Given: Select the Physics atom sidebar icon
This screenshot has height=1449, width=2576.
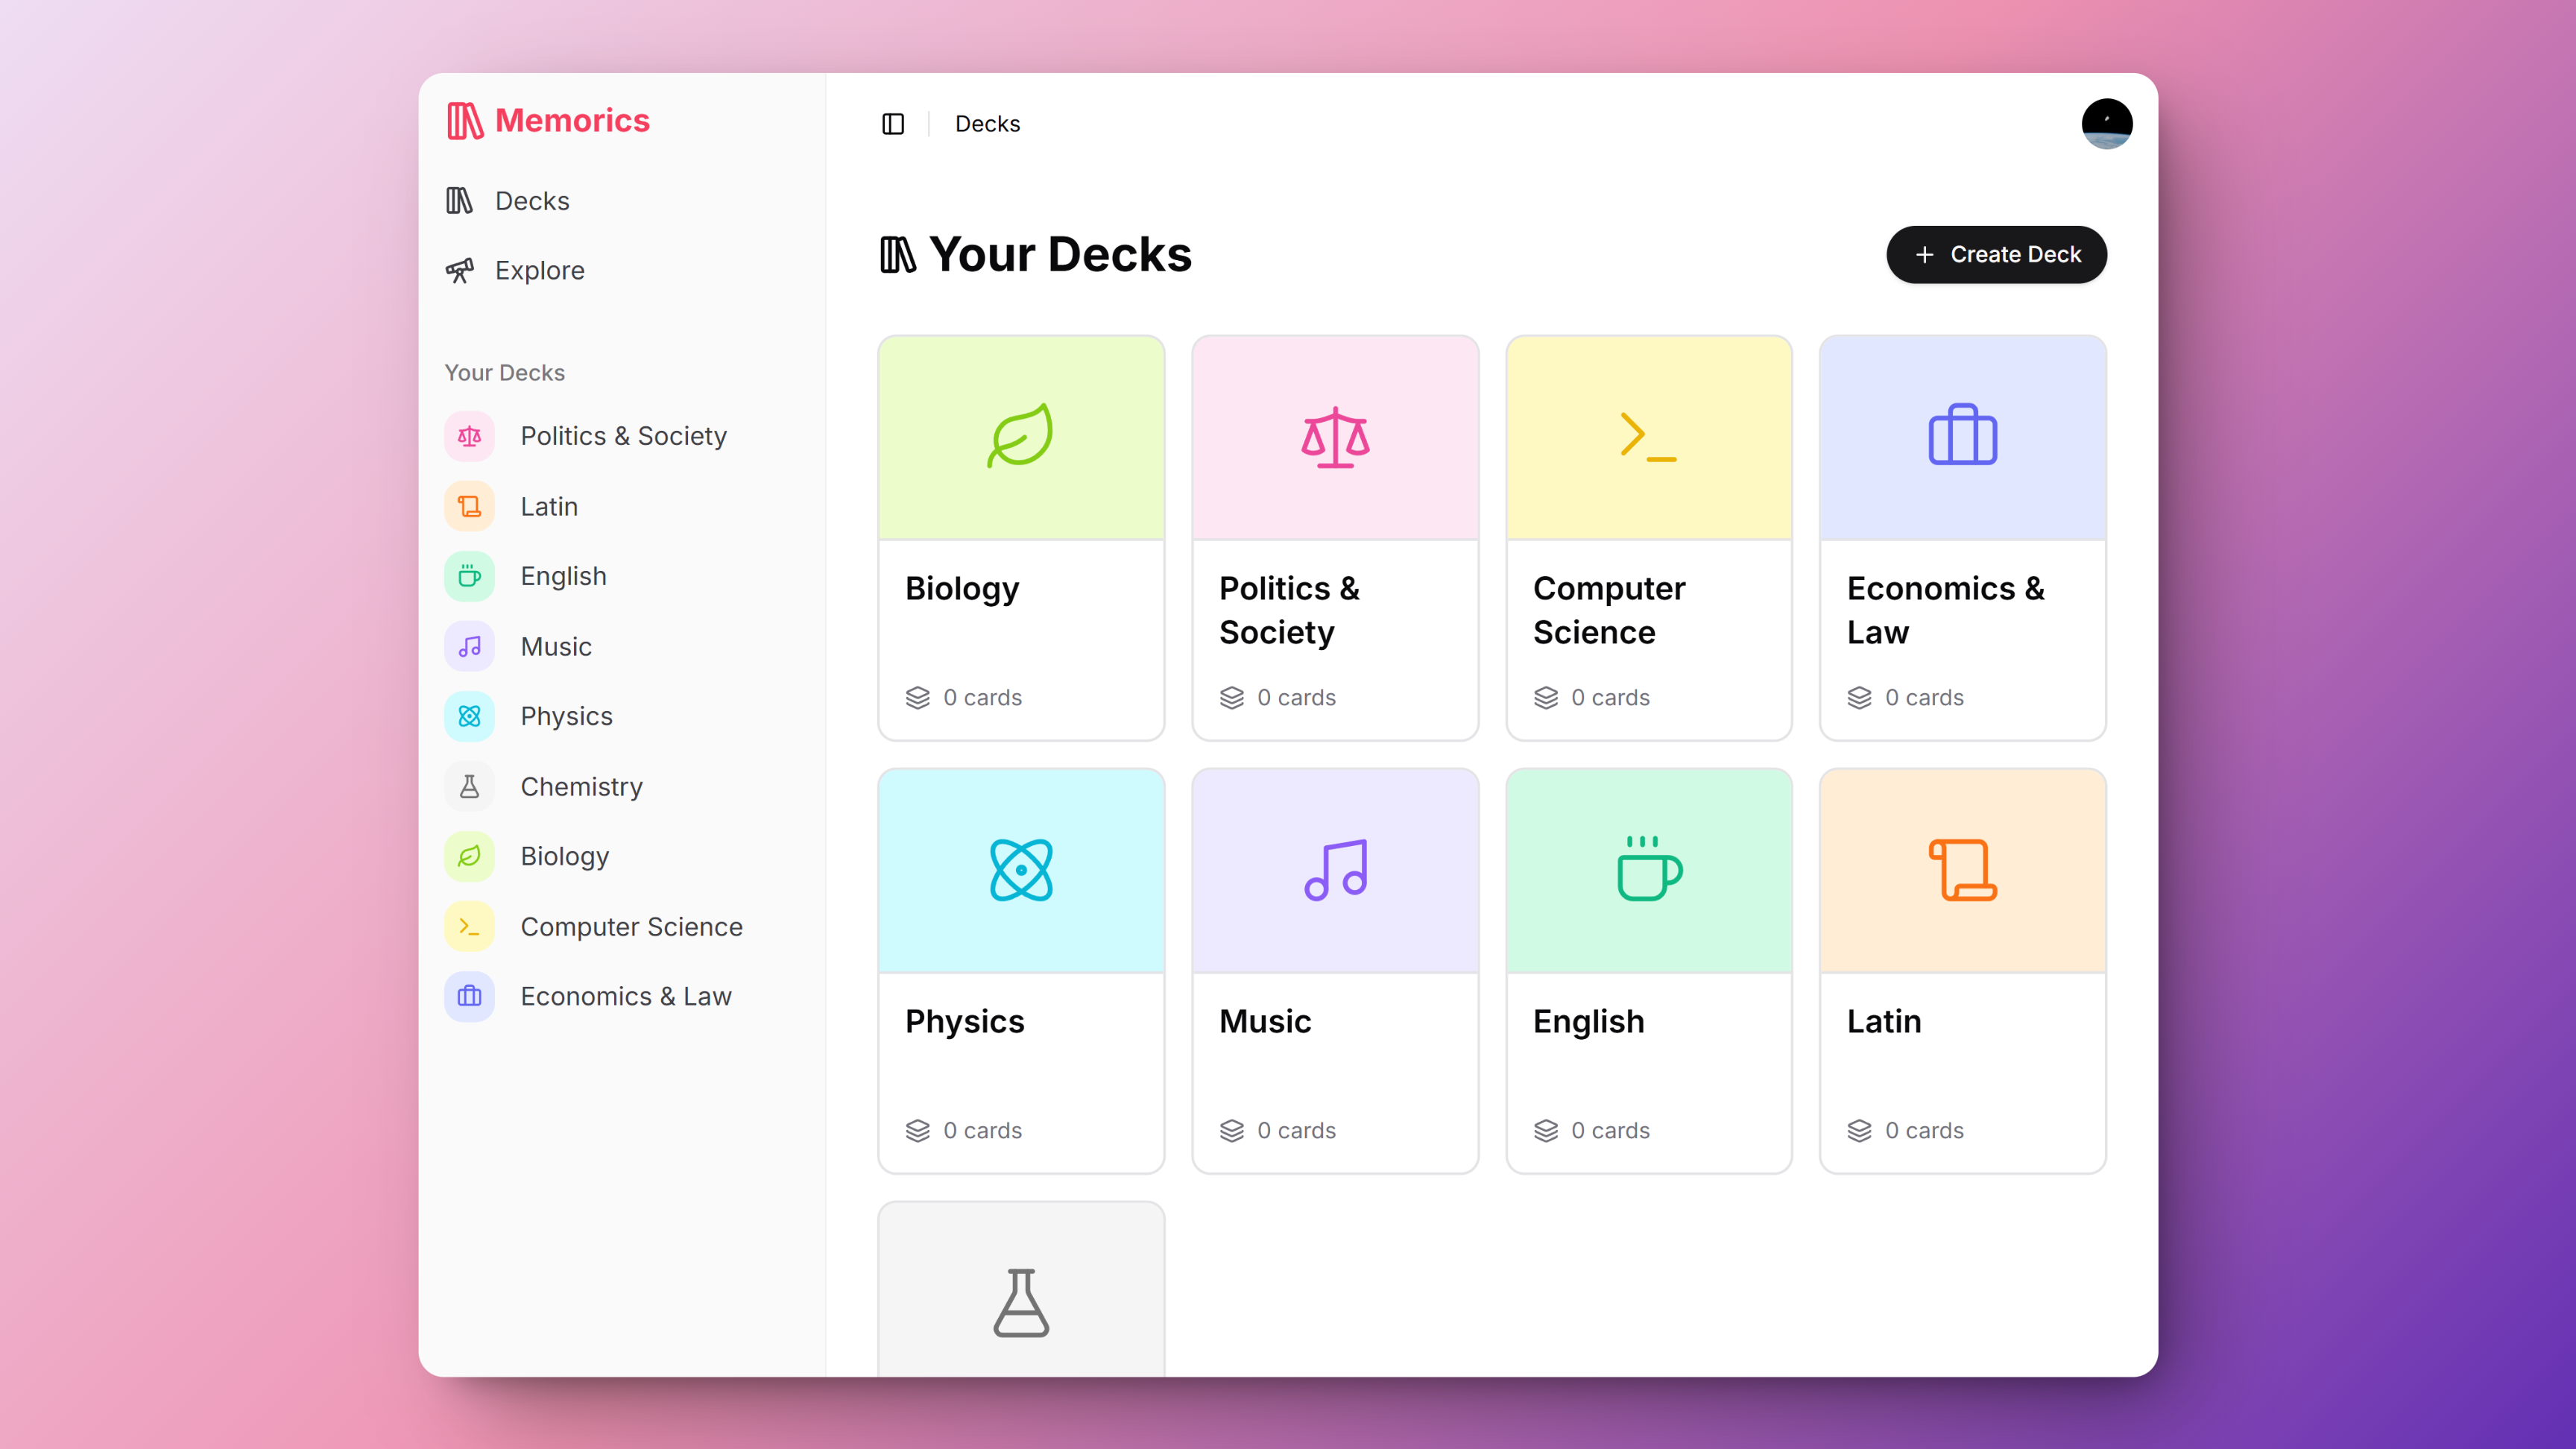Looking at the screenshot, I should (x=469, y=717).
